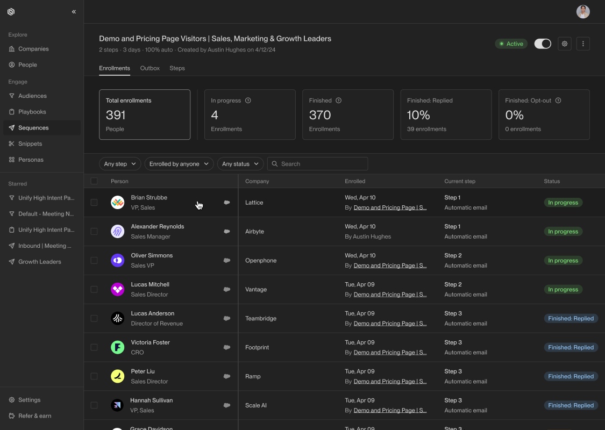The height and width of the screenshot is (430, 605).
Task: Open the playbook link in Lucas Anderson's row
Action: pos(390,324)
